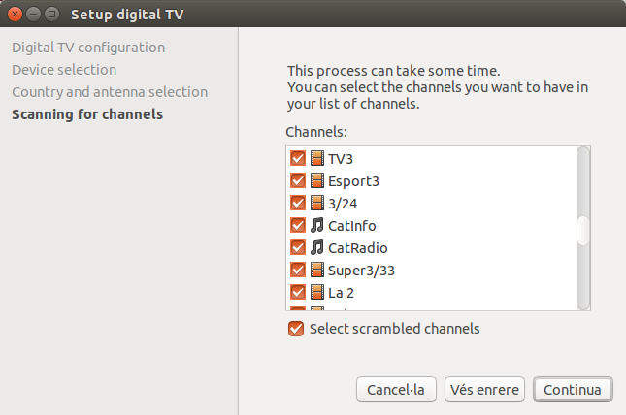Go to Digital TV configuration step

[x=88, y=48]
